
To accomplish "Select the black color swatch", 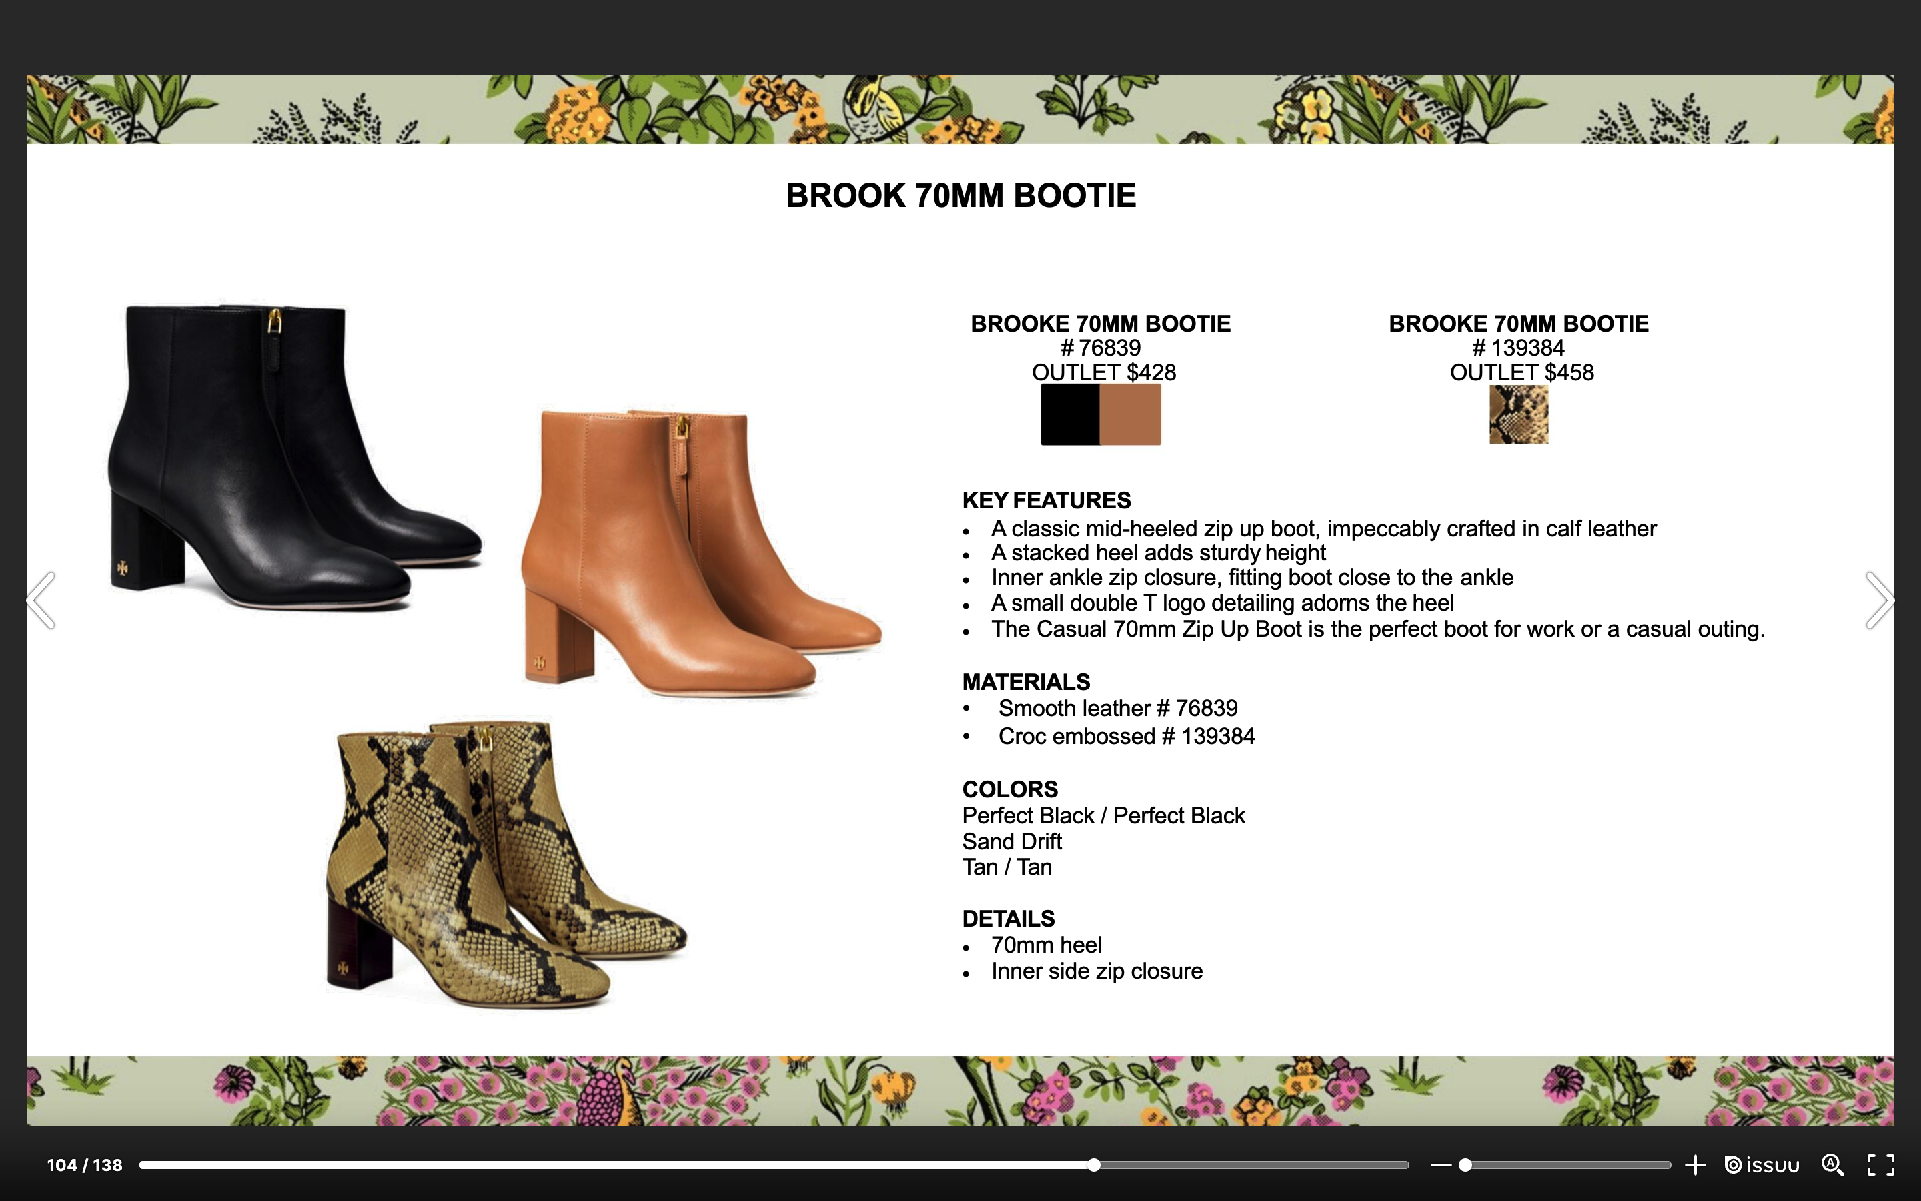I will [x=1069, y=414].
